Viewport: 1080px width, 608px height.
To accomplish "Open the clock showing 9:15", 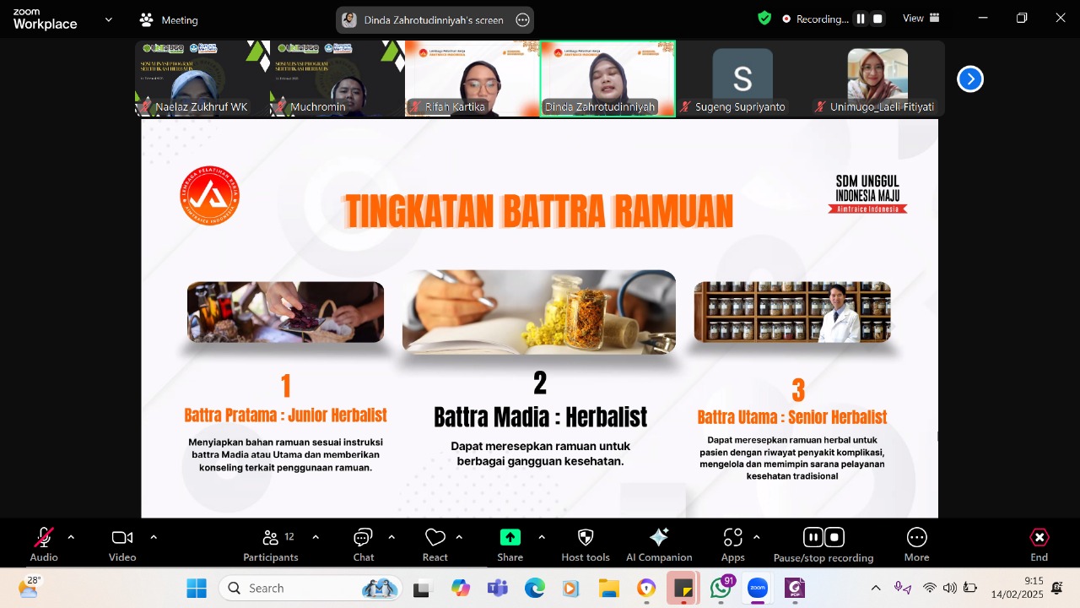I will tap(1017, 588).
